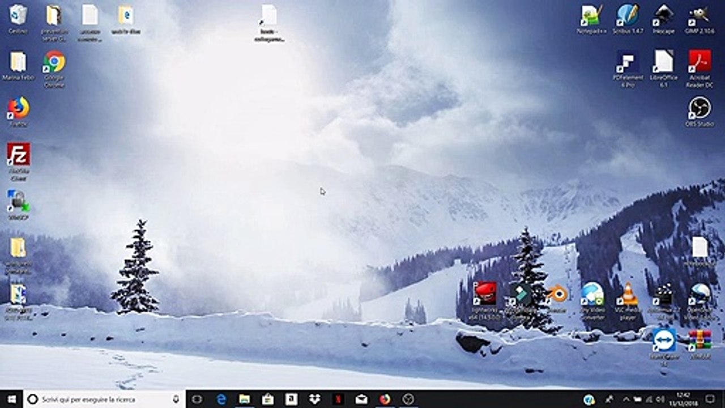Switch to Firefox on the taskbar
This screenshot has width=725, height=408.
pos(385,399)
